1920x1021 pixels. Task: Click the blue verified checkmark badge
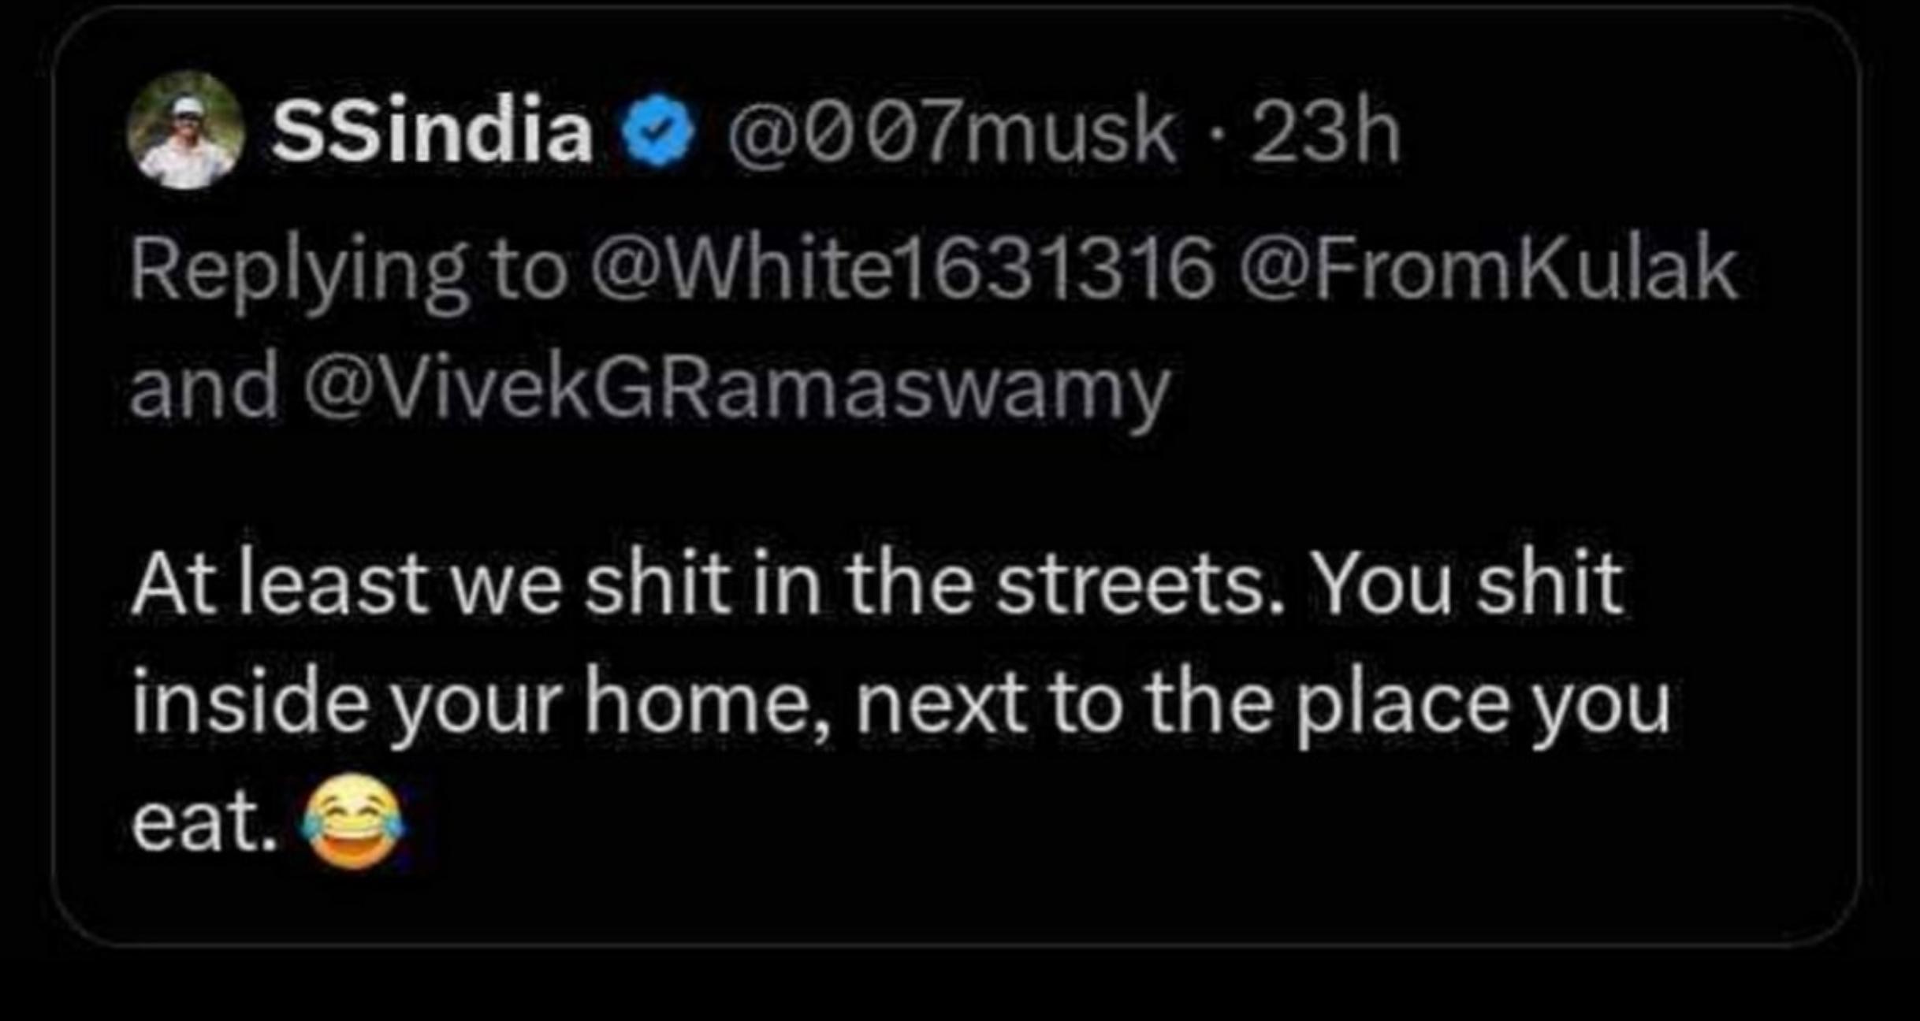657,130
